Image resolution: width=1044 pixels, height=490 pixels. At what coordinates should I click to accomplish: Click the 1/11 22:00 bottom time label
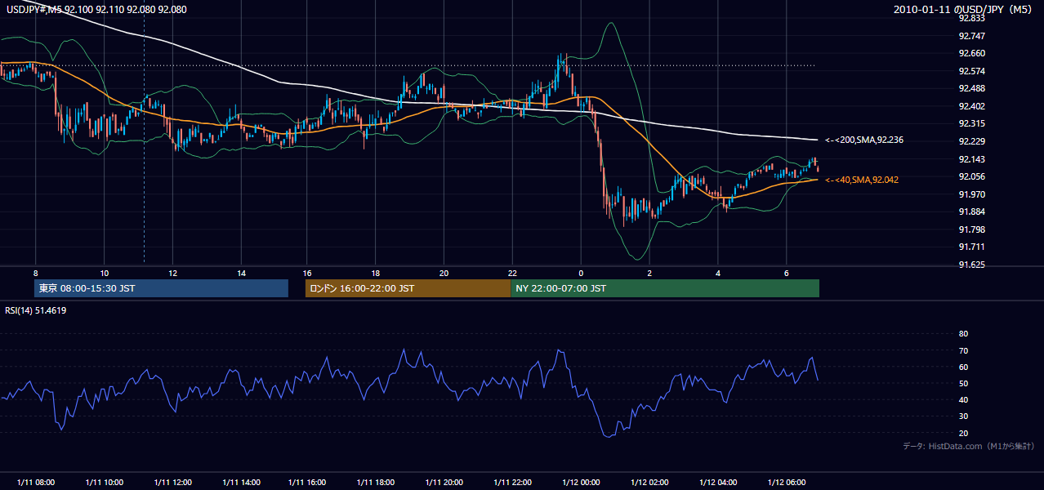pyautogui.click(x=513, y=483)
